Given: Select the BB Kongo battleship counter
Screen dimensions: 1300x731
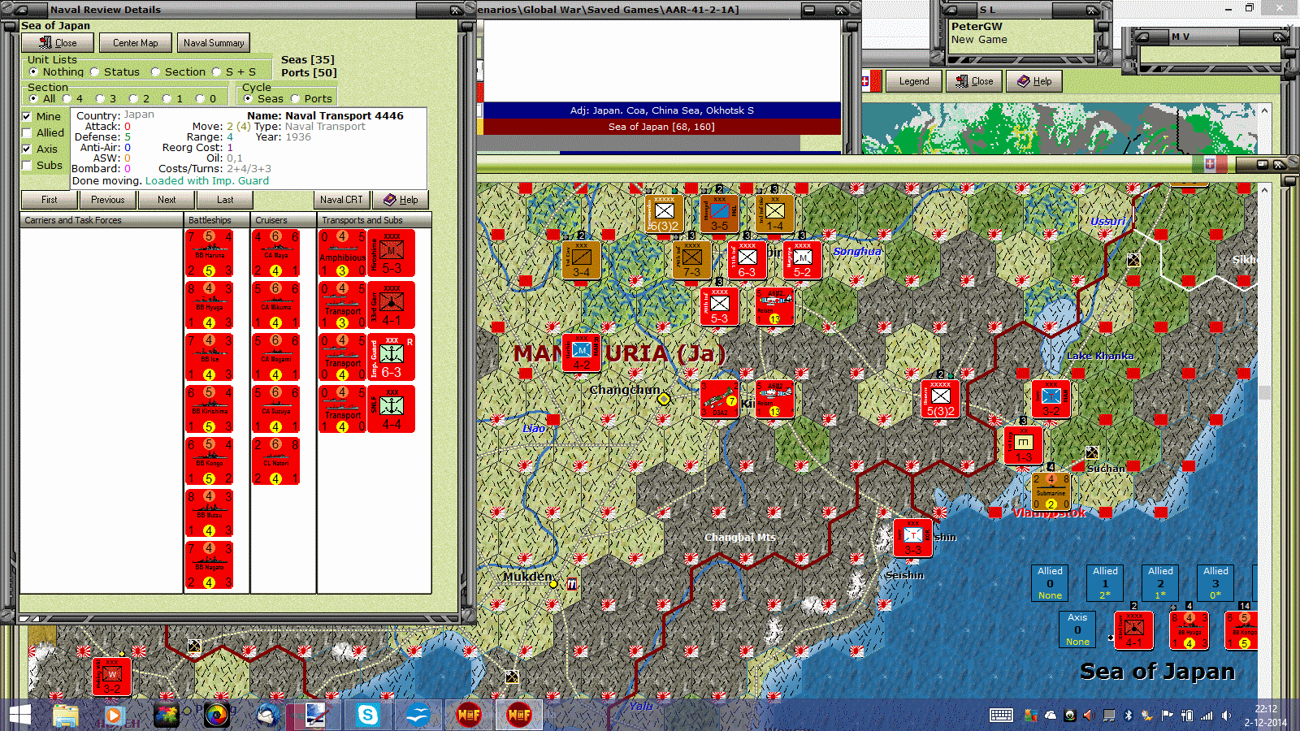Looking at the screenshot, I should pos(210,461).
